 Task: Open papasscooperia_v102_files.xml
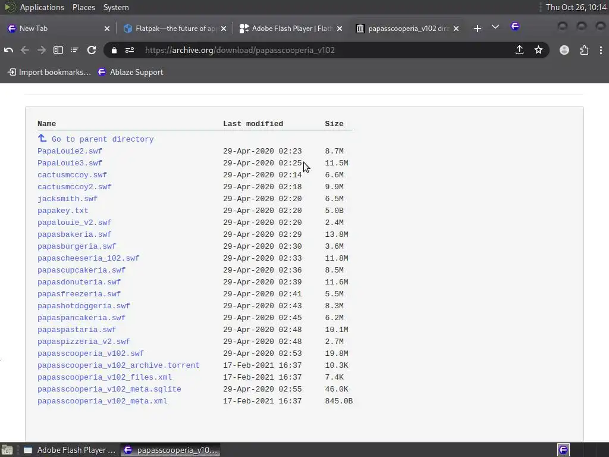105,377
